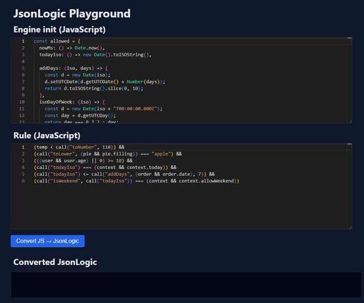
Task: Click the "const d = new Date(iso);" line
Action: click(77, 75)
